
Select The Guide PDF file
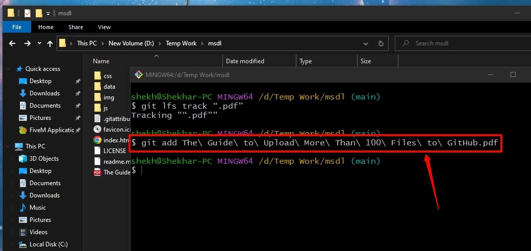pyautogui.click(x=116, y=172)
